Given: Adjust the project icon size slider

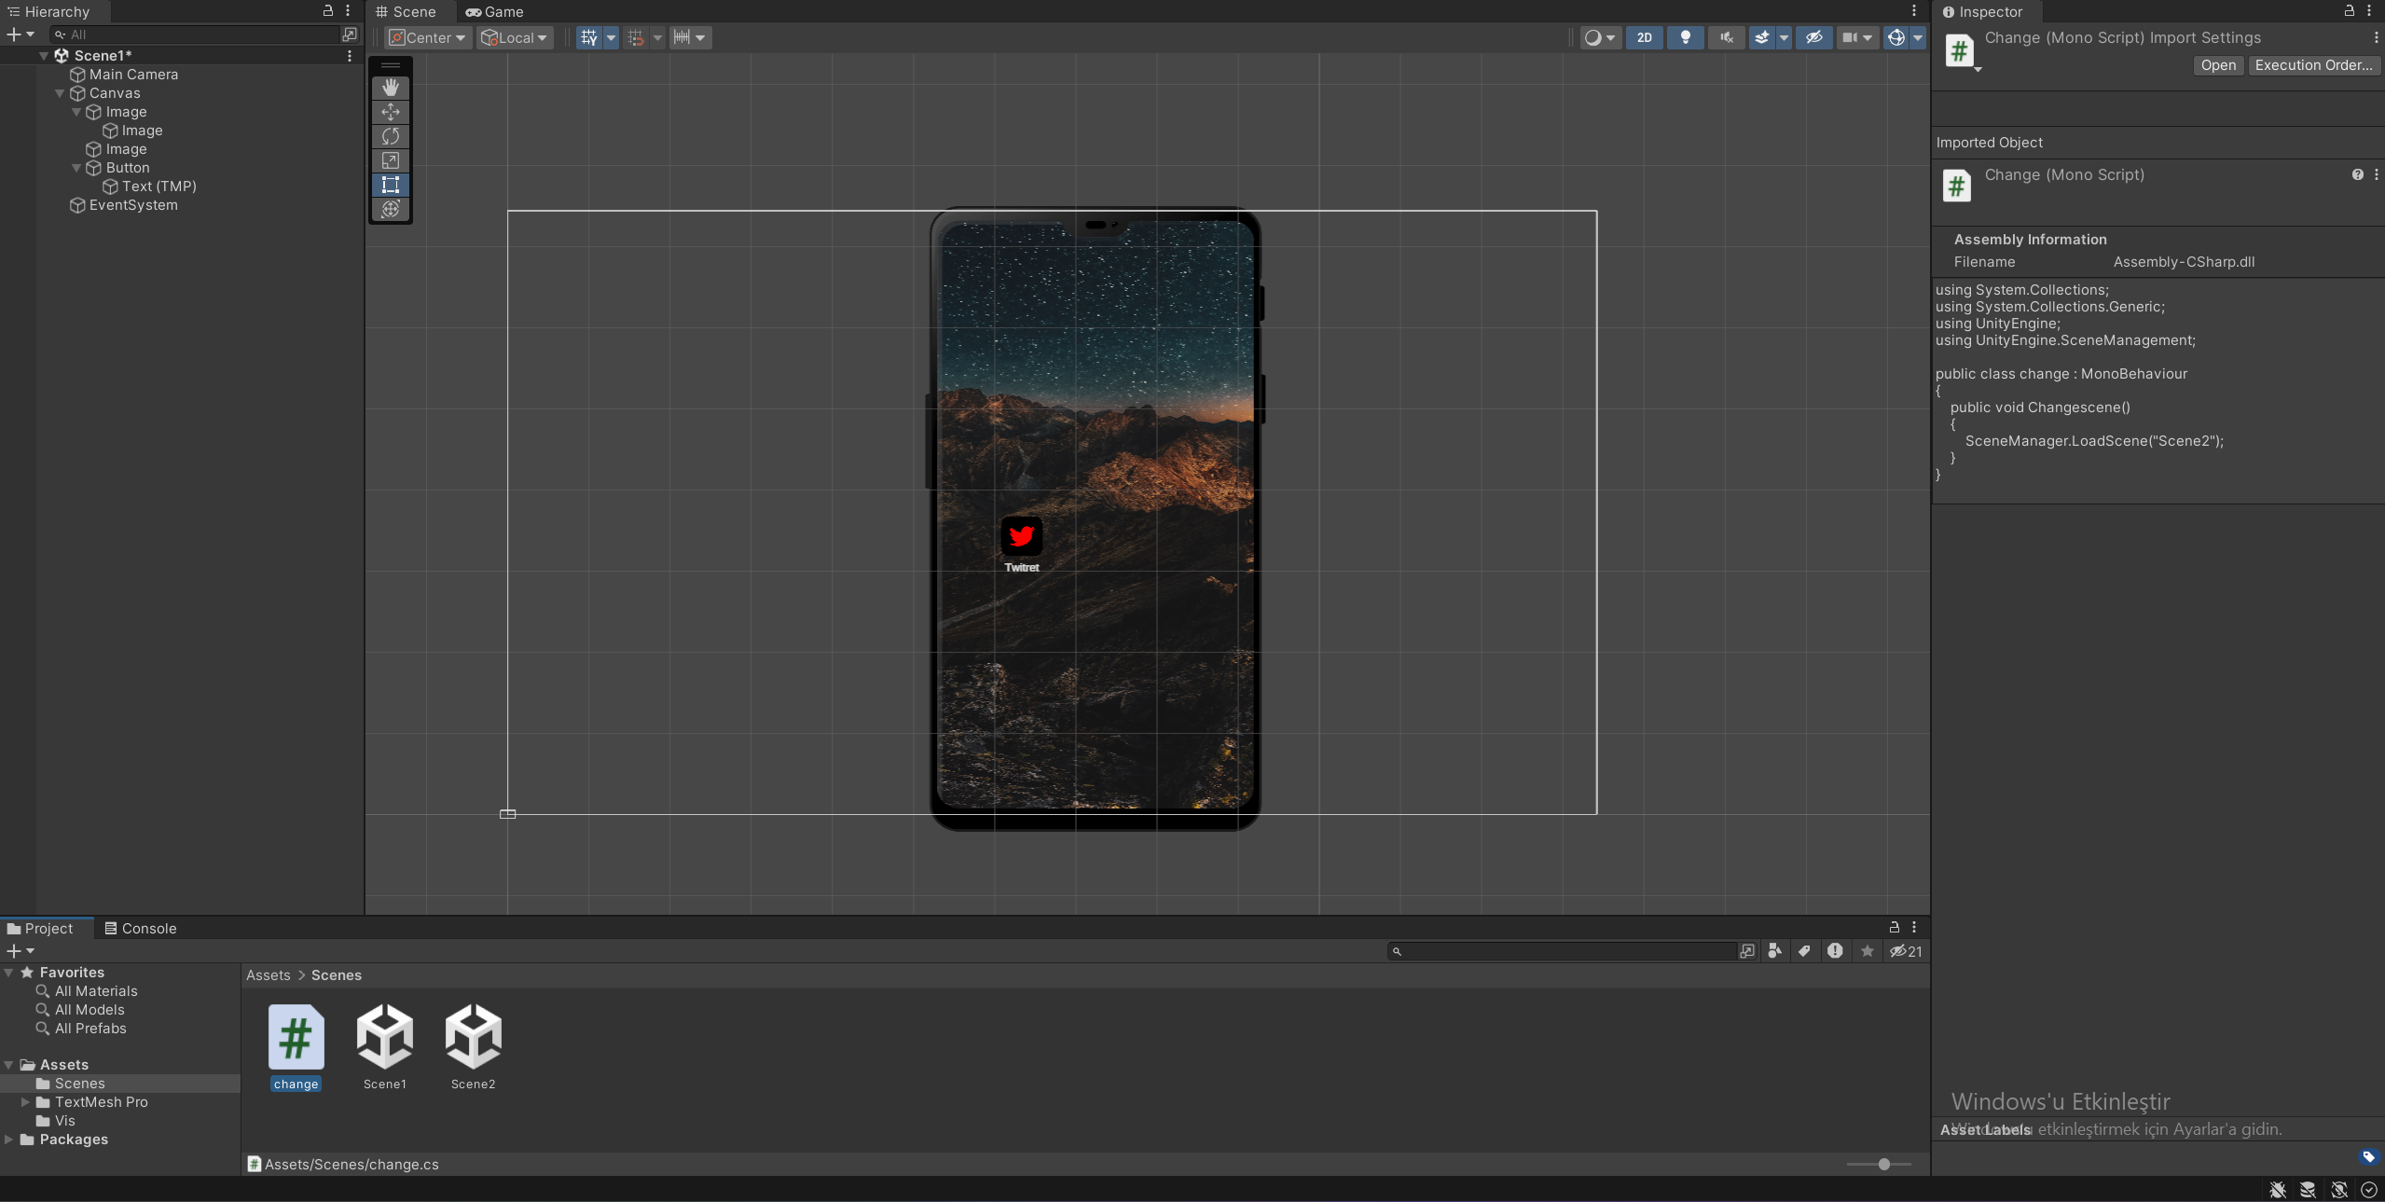Looking at the screenshot, I should coord(1883,1164).
